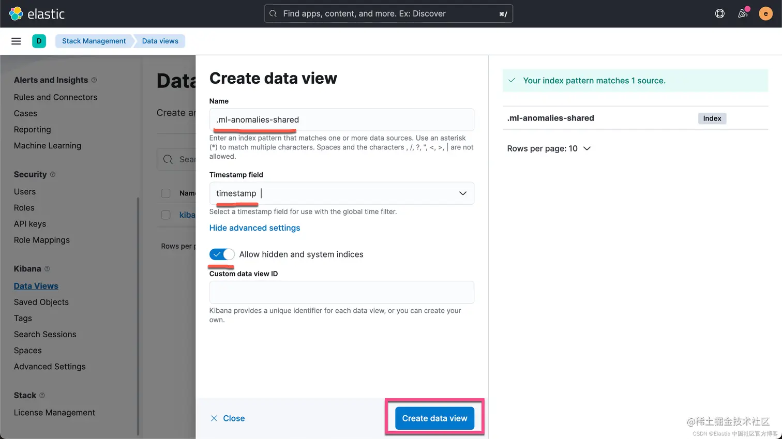782x439 pixels.
Task: Click the data views search magnifier icon
Action: (168, 159)
